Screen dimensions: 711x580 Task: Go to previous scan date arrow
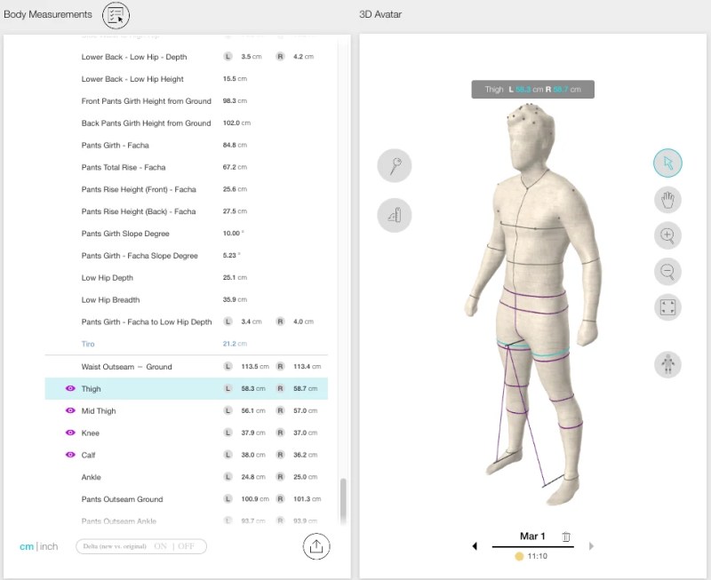coord(475,546)
